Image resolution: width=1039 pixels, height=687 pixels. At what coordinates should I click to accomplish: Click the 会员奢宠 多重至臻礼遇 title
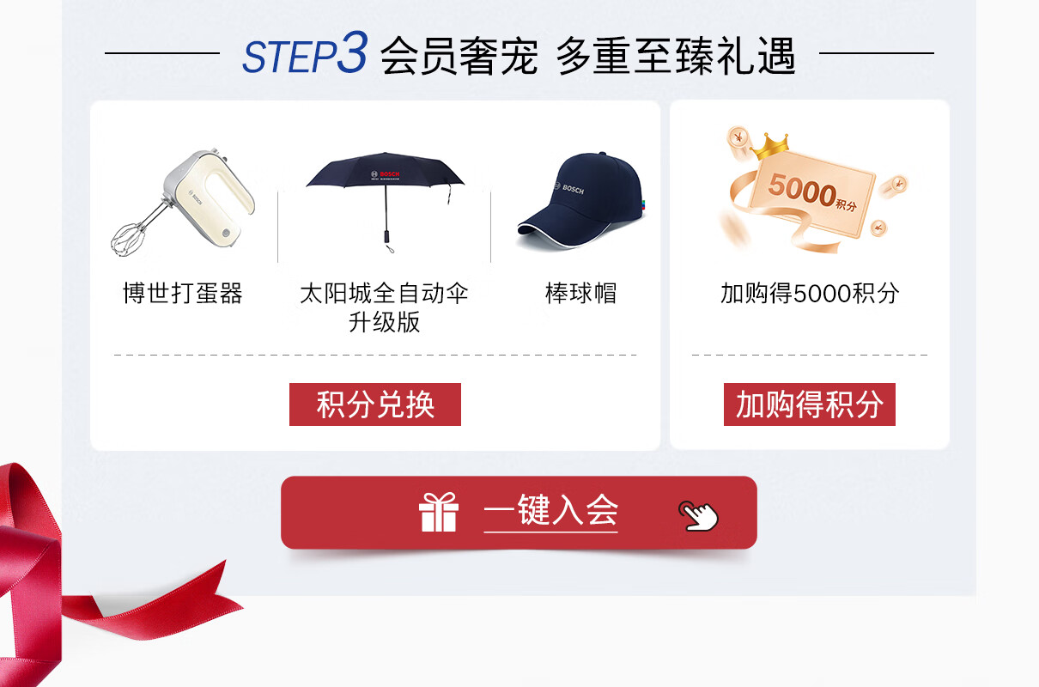588,56
